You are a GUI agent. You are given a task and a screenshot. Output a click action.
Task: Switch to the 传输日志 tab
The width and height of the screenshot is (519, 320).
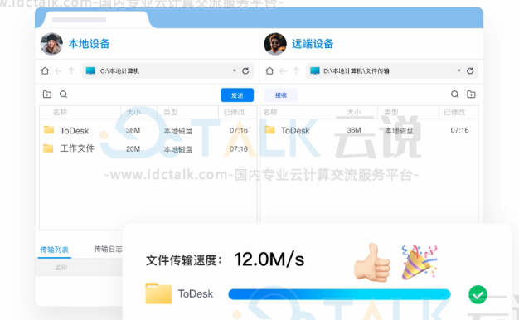coord(108,249)
